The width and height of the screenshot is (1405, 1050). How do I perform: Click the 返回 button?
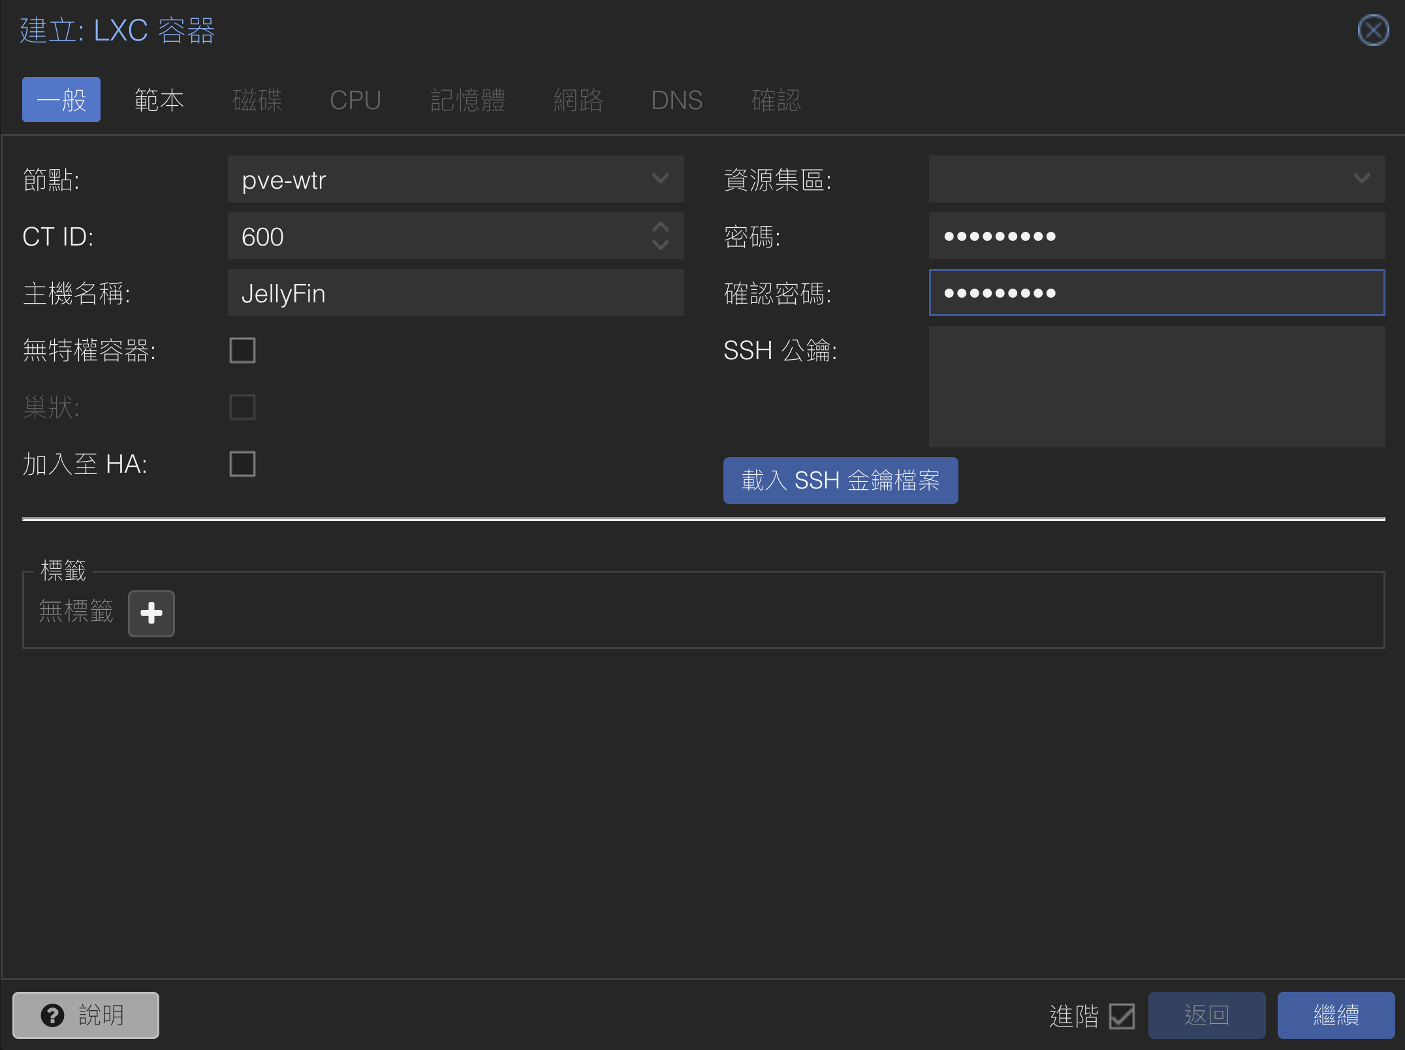(1206, 1015)
